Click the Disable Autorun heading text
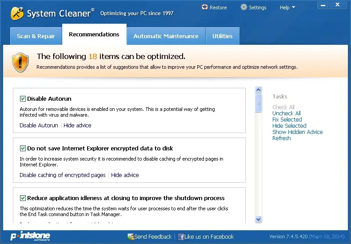 coord(49,99)
